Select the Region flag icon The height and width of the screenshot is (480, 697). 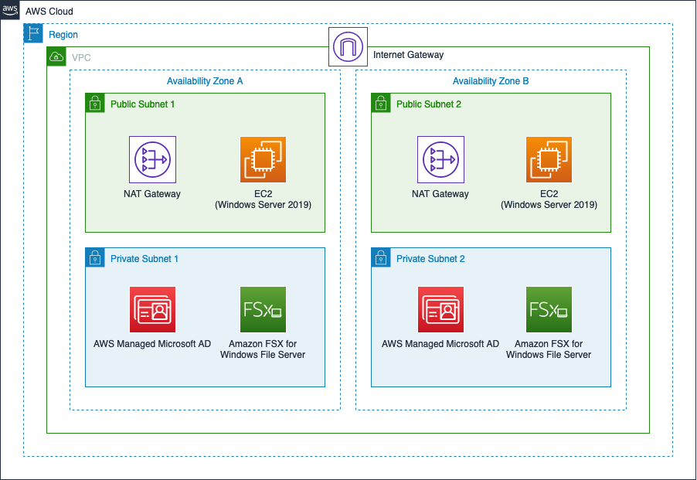click(32, 33)
